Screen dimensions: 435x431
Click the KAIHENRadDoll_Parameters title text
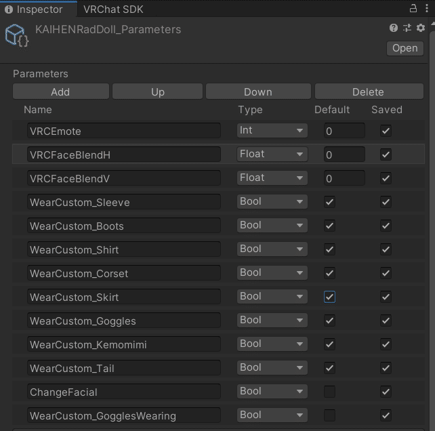(x=108, y=29)
